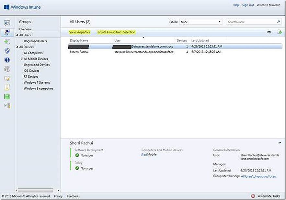Viewport: 286px width, 200px height.
Task: Open the Ungrouped Devices group
Action: (37, 65)
